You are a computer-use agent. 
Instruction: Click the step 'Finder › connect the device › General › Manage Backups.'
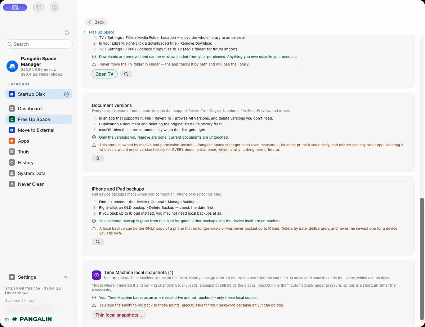point(148,202)
